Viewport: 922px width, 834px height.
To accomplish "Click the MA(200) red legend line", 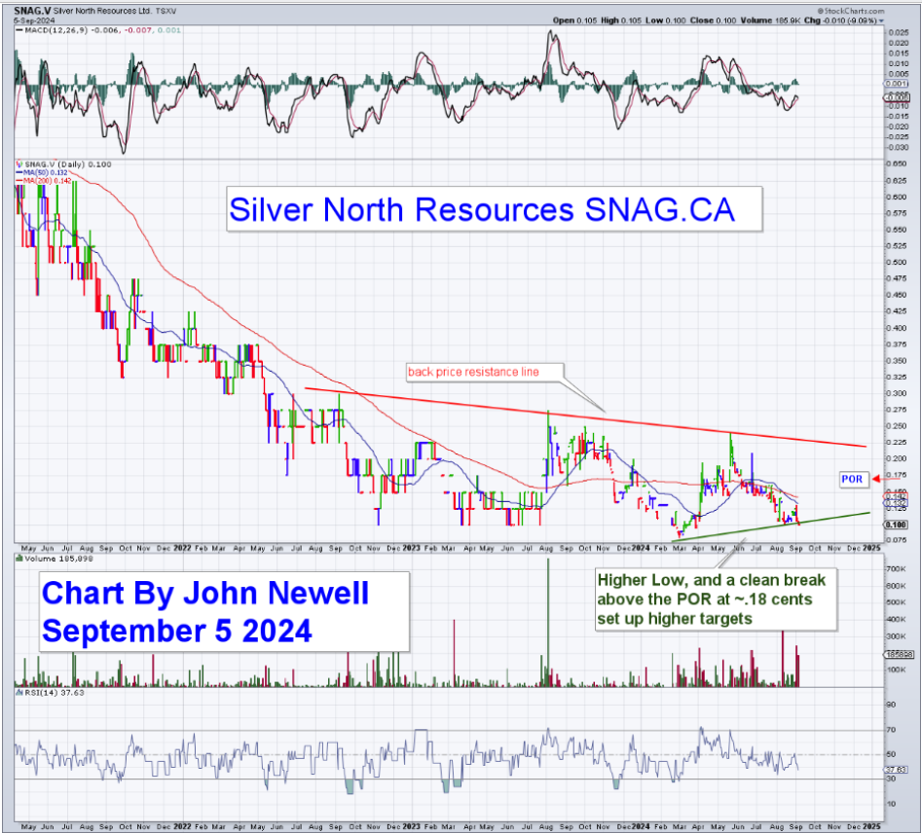I will pyautogui.click(x=39, y=180).
